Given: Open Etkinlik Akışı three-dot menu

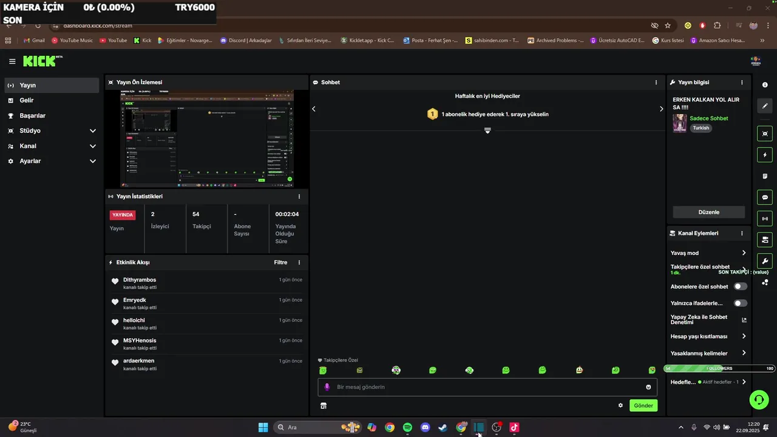Looking at the screenshot, I should (x=299, y=263).
